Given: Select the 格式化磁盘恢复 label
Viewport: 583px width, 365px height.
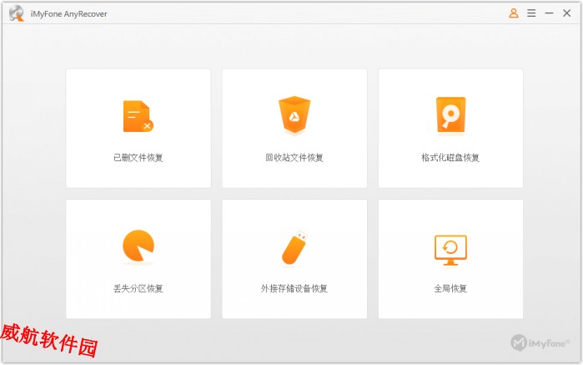Looking at the screenshot, I should pos(450,158).
